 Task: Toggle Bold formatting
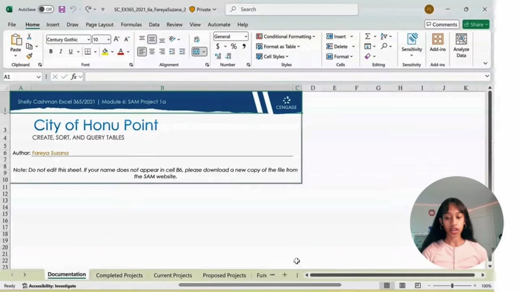click(x=51, y=52)
